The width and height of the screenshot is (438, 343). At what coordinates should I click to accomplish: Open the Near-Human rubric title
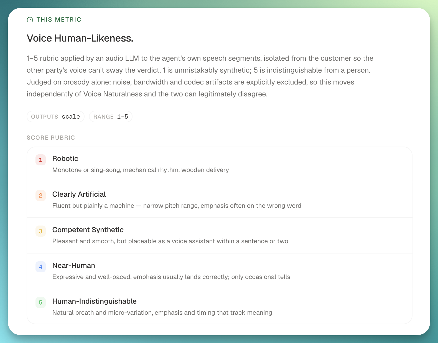(74, 265)
